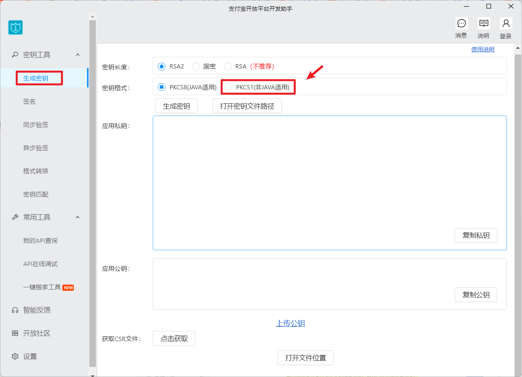Viewport: 522px width, 377px height.
Task: Click the blue shield app logo
Action: pos(15,27)
